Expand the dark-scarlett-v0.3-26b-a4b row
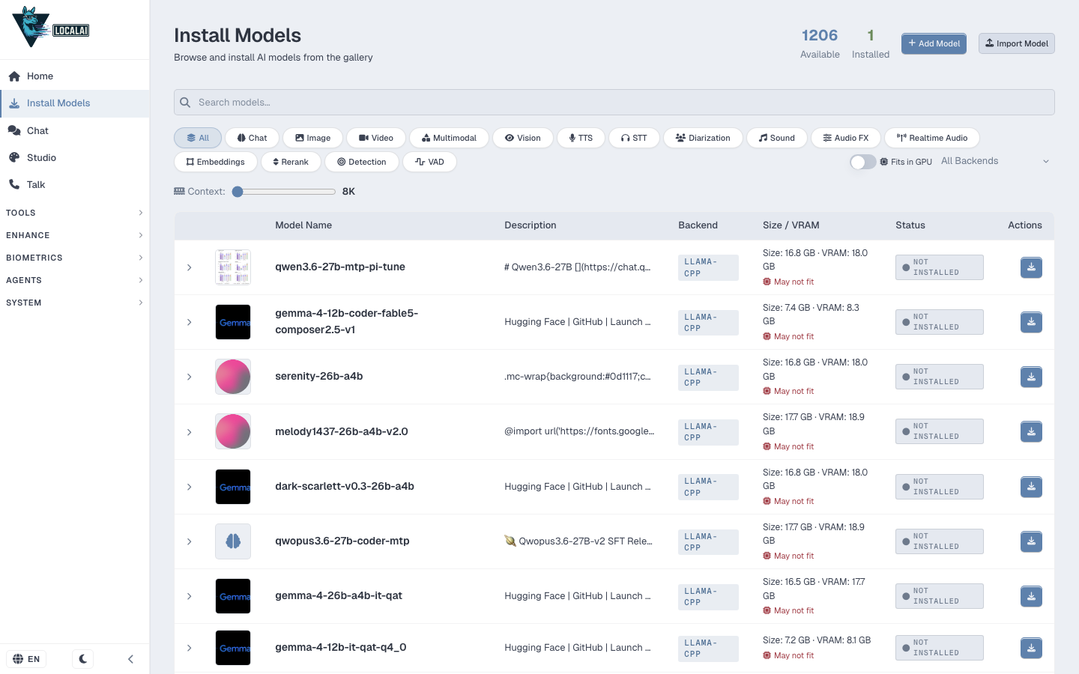The width and height of the screenshot is (1079, 674). tap(190, 487)
